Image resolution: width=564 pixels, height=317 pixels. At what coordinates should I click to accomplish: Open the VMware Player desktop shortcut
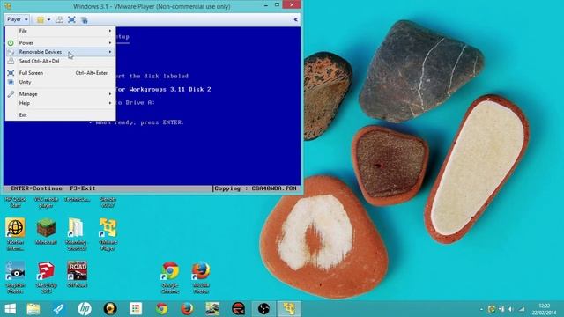(x=108, y=234)
